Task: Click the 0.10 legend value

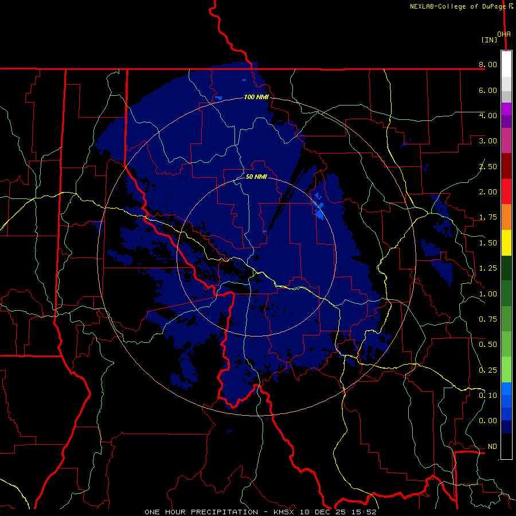Action: 488,396
